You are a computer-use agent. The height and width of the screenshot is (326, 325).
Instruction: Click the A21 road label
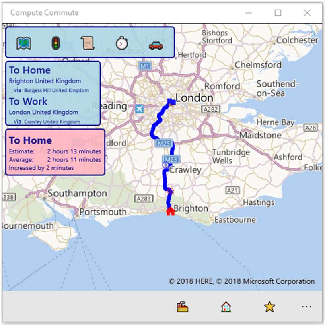coord(232,190)
